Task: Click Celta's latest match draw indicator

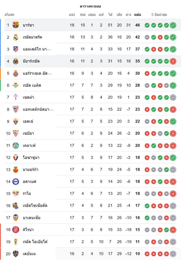Action: (173, 98)
